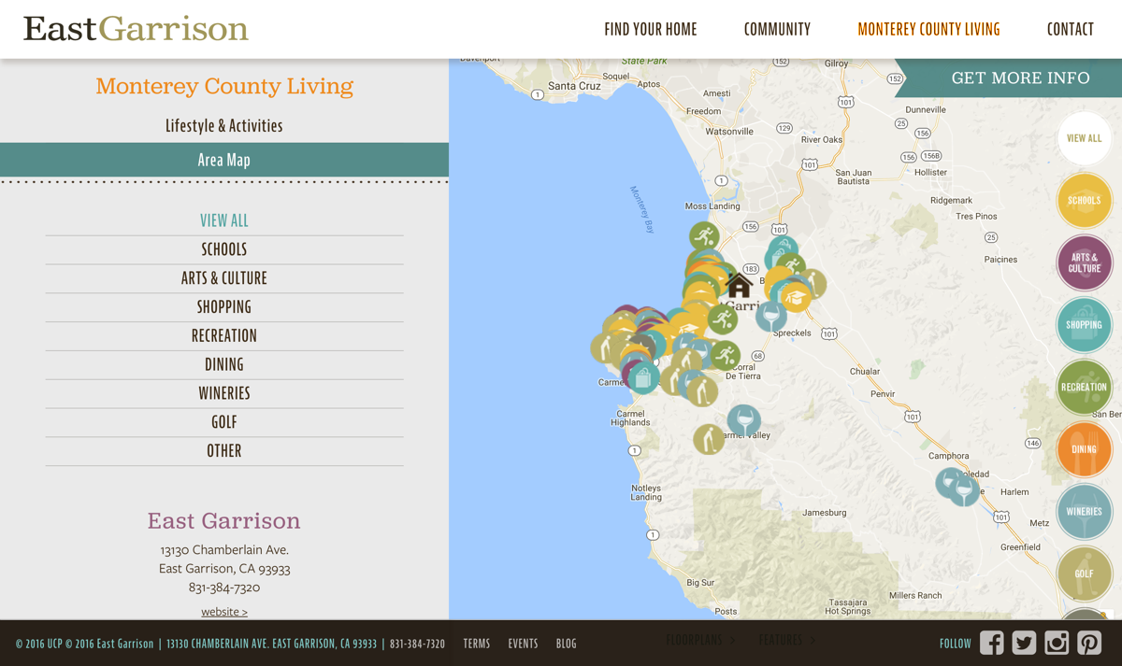Switch to Lifestyle & Activities tab
The height and width of the screenshot is (666, 1122).
pos(224,125)
